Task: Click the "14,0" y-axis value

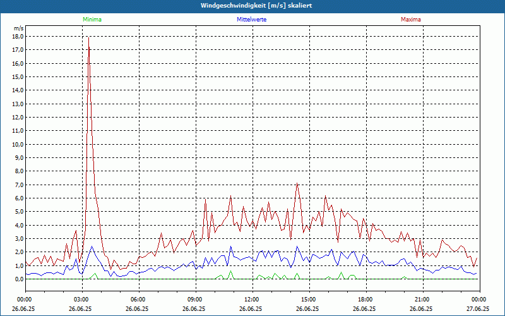Action: tap(18, 90)
